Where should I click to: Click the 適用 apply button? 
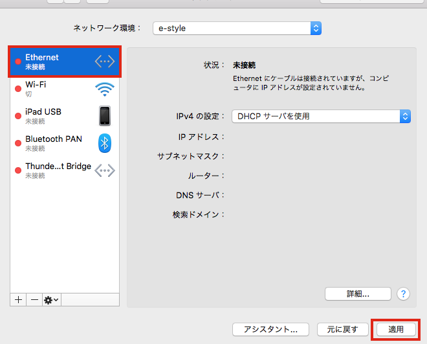click(396, 330)
